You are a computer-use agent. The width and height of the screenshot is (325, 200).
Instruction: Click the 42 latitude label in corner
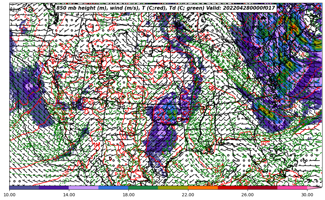[14, 10]
